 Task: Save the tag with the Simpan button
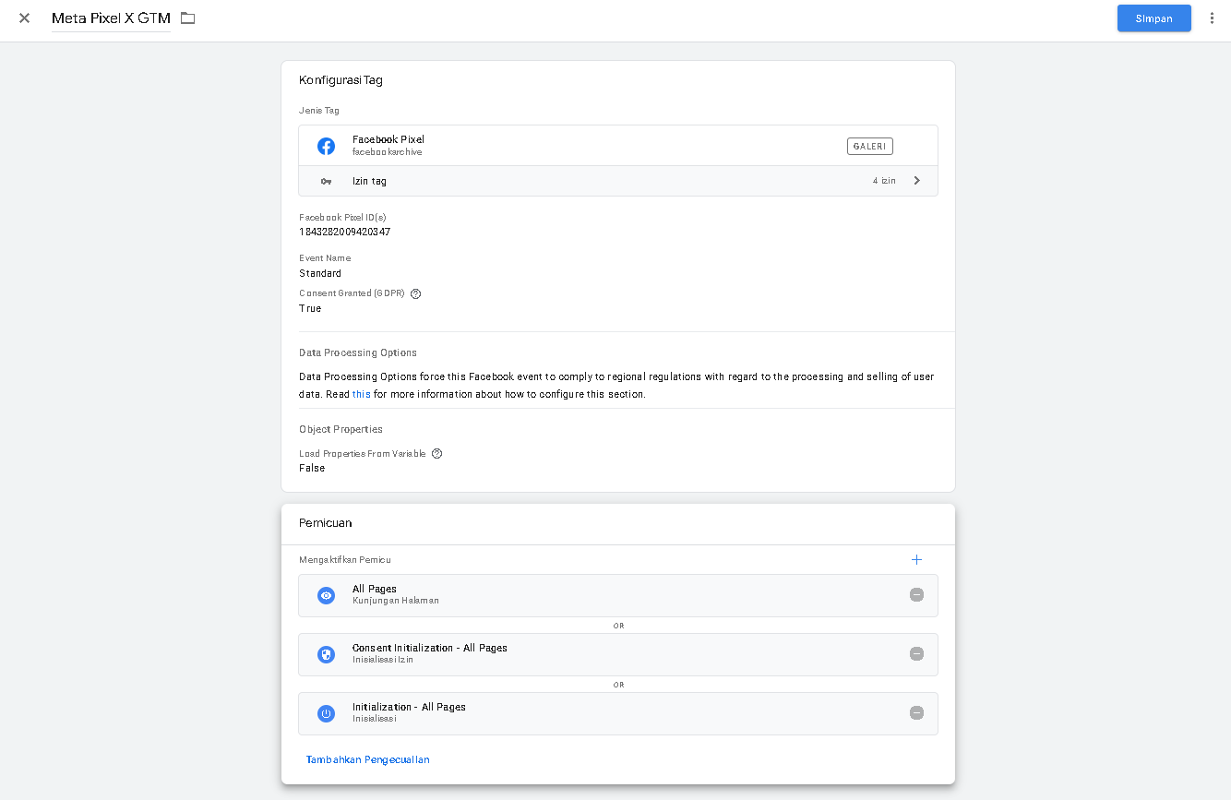tap(1153, 18)
